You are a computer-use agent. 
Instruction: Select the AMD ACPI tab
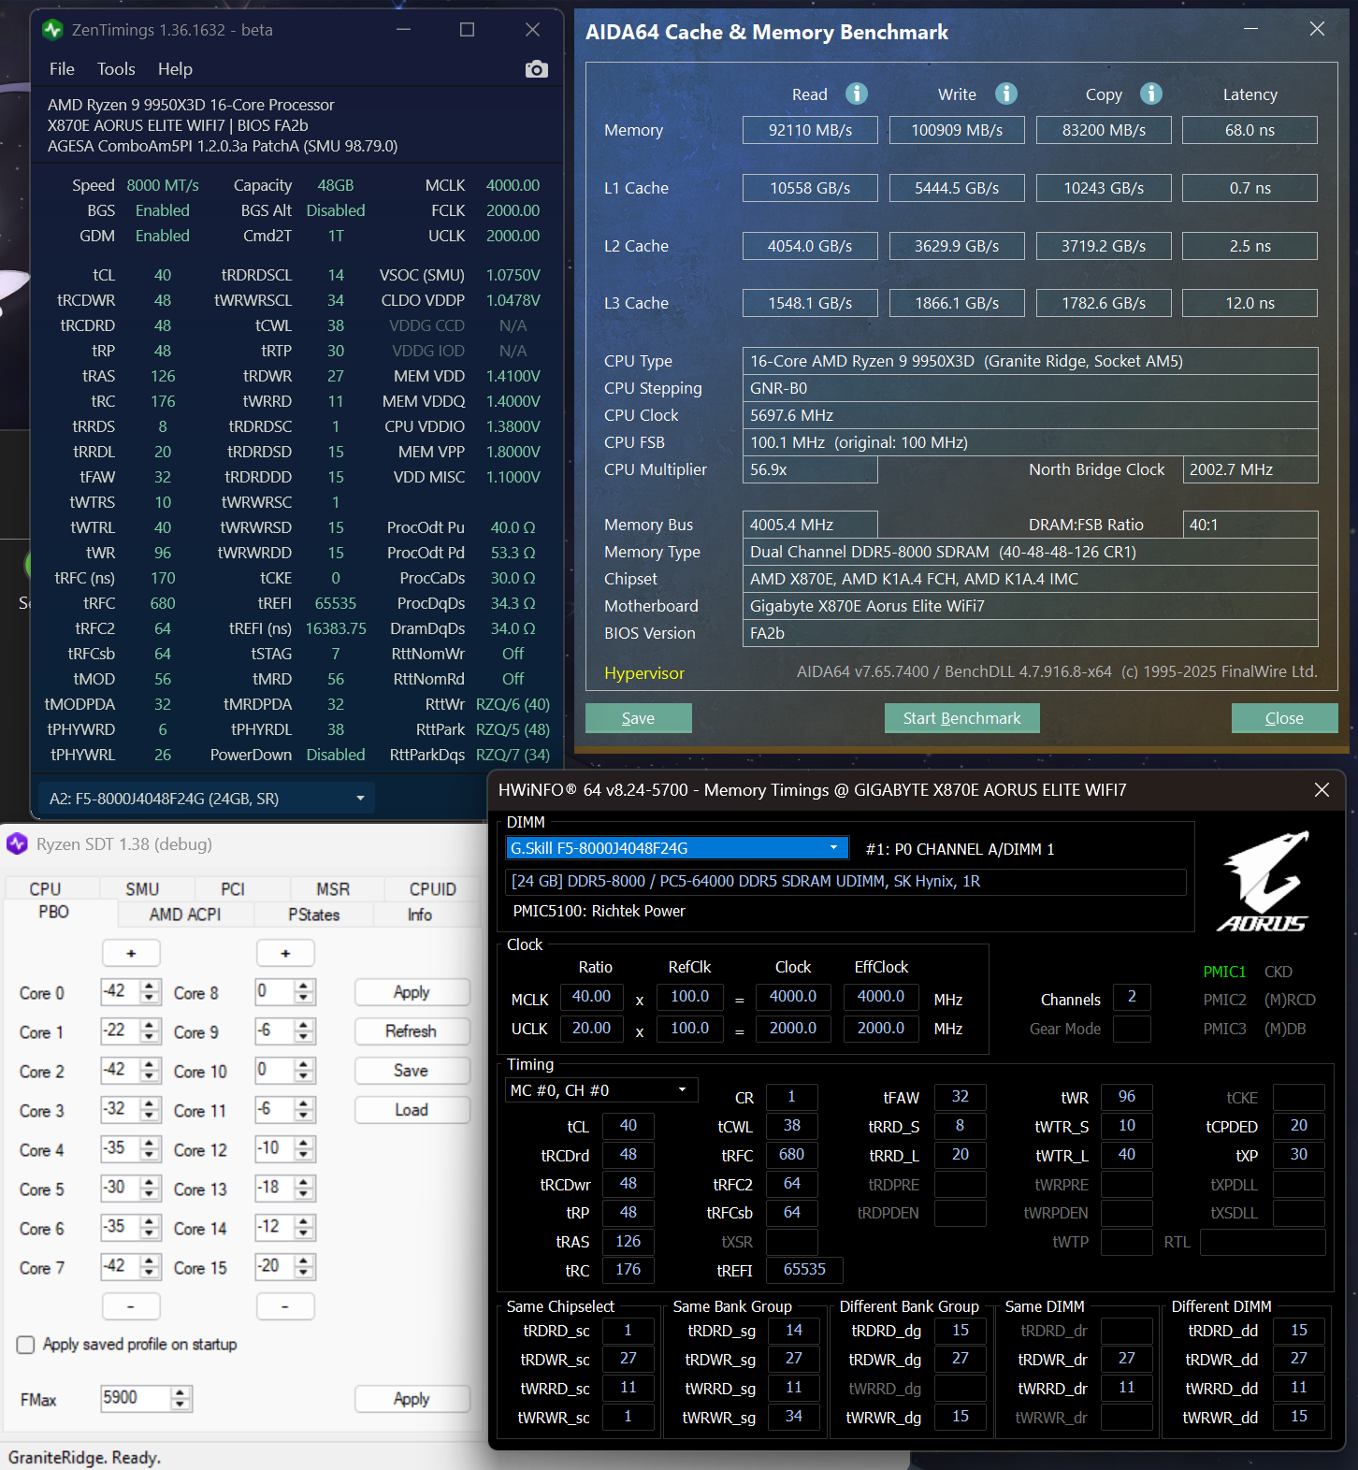click(185, 915)
